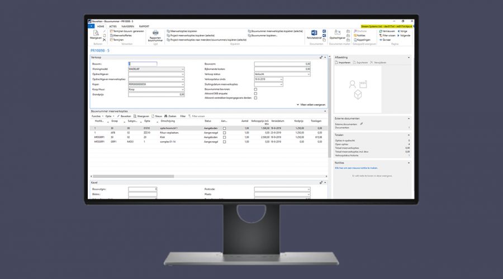
Task: Click link to create a new notitie
Action: point(357,168)
